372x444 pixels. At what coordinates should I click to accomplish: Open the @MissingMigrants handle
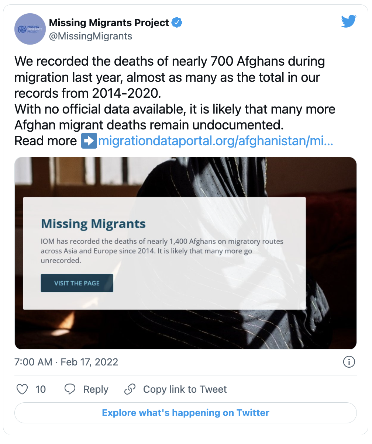coord(90,36)
